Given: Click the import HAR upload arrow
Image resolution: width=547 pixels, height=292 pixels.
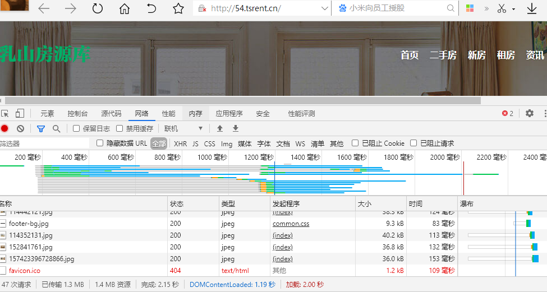Looking at the screenshot, I should (220, 128).
